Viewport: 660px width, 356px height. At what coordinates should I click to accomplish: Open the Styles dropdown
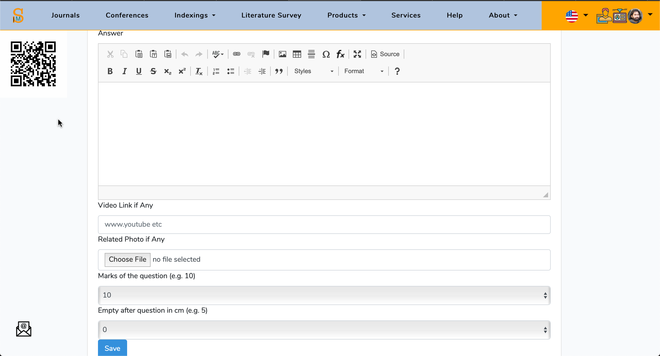[x=313, y=71]
